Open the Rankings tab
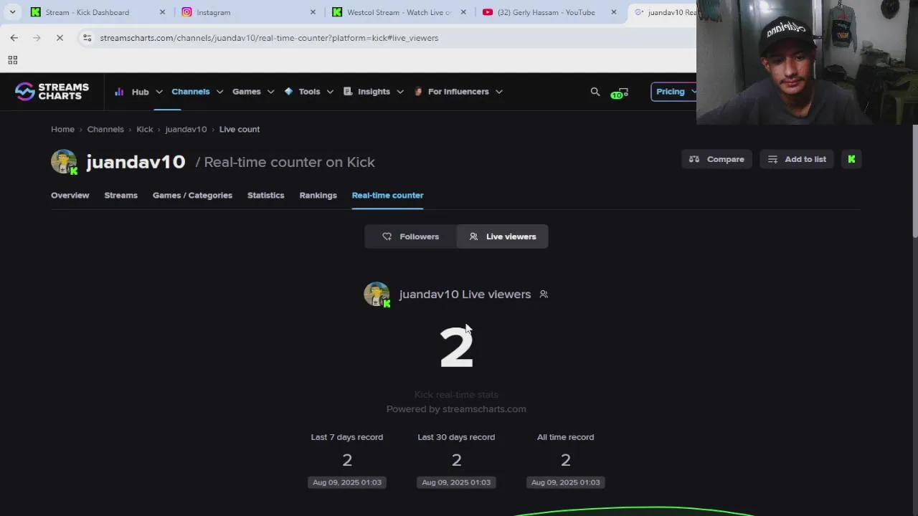Viewport: 918px width, 516px height. pos(318,195)
